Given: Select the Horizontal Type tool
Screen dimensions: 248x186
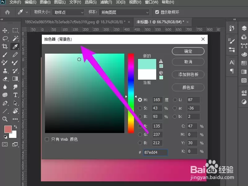Looking at the screenshot, I should pyautogui.click(x=15, y=95).
